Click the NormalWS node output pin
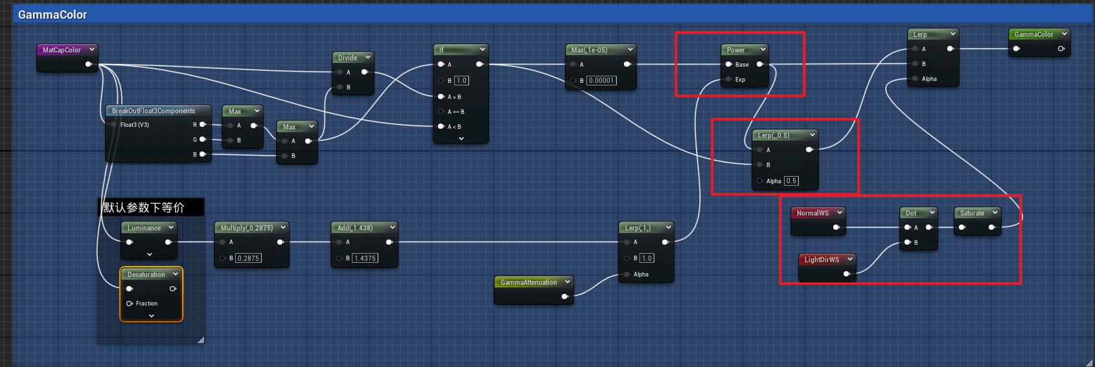Viewport: 1095px width, 367px height. tap(836, 227)
